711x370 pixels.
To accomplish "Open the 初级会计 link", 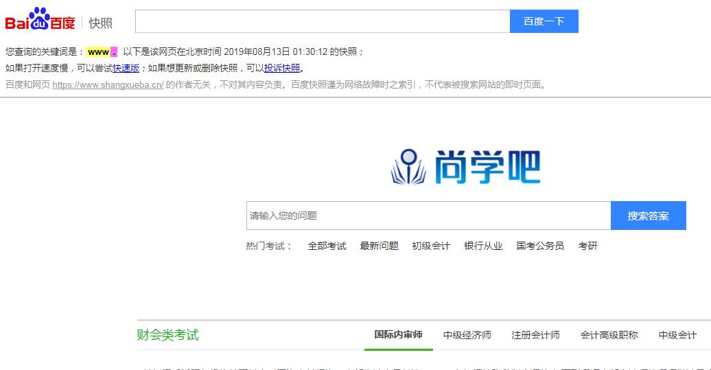I will tap(431, 246).
